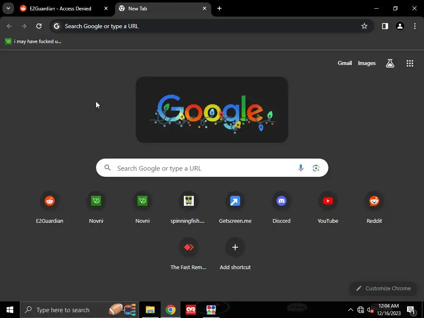Open the colorful squares taskbar app

211,310
